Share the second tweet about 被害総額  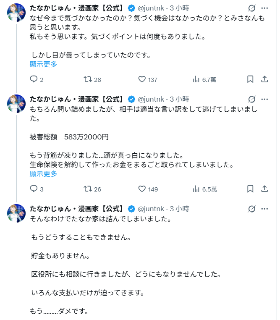pyautogui.click(x=264, y=189)
